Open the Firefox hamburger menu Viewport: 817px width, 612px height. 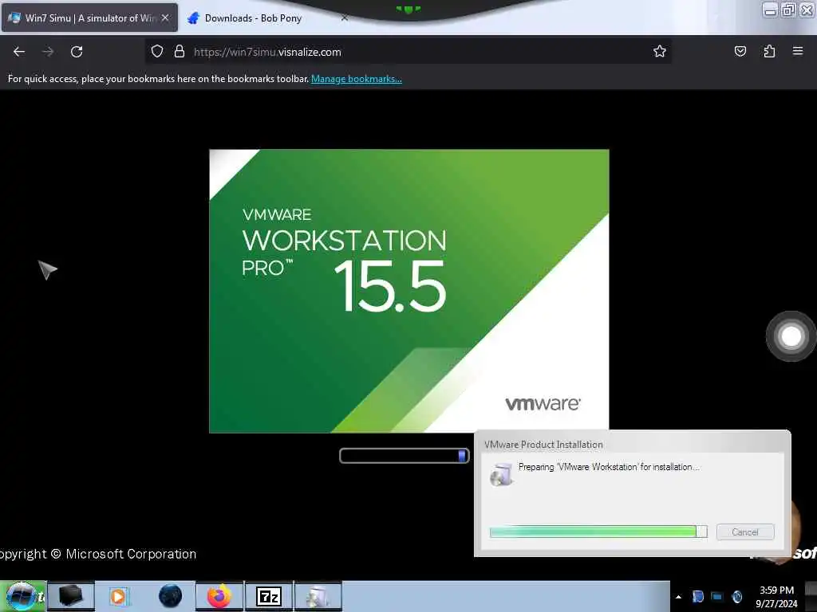click(798, 51)
